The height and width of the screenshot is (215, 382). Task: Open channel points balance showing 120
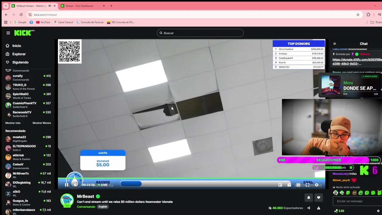click(x=339, y=211)
